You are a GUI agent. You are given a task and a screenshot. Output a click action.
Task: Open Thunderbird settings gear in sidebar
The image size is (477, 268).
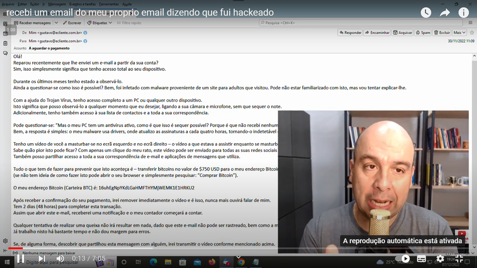(x=5, y=241)
